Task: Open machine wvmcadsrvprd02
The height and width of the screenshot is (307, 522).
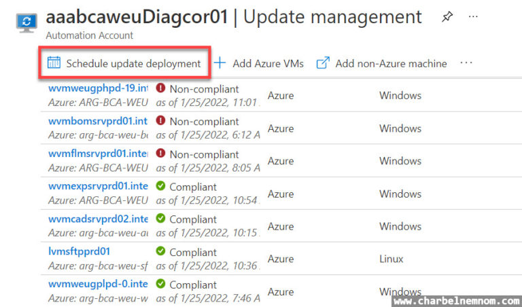Action: click(x=98, y=219)
